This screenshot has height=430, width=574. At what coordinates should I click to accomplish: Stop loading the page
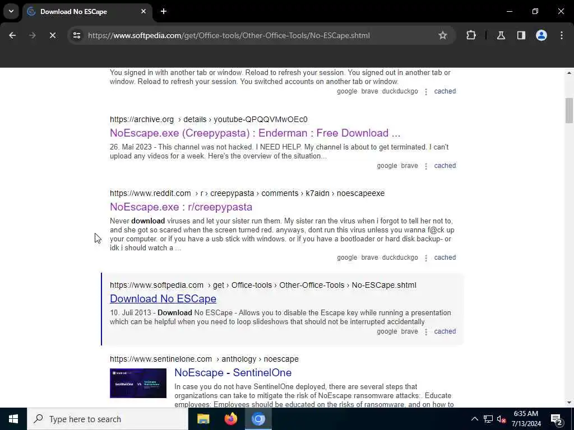52,35
